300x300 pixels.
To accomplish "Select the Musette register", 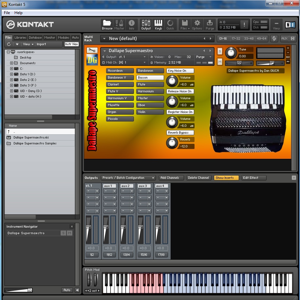I will click(x=120, y=105).
